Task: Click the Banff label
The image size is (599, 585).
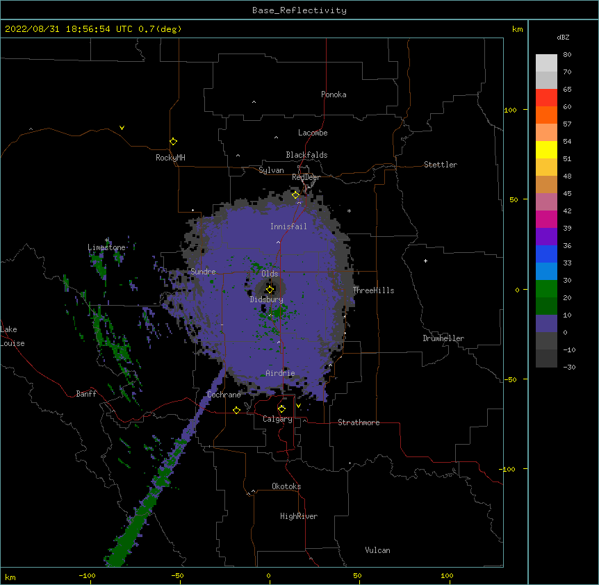Action: point(86,394)
